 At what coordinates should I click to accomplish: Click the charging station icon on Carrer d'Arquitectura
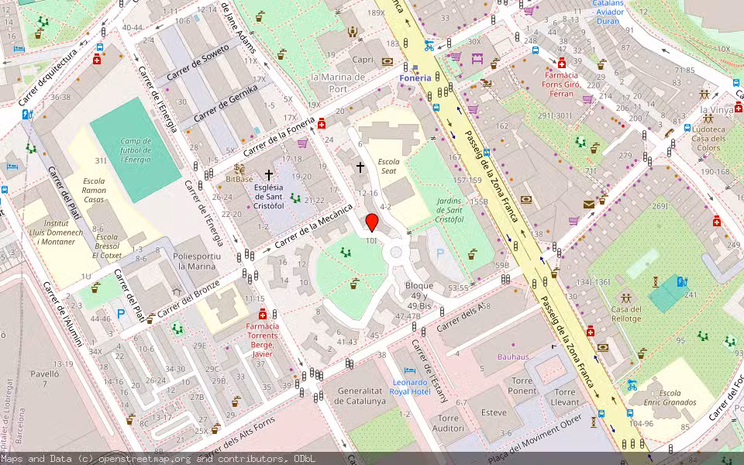(x=27, y=115)
